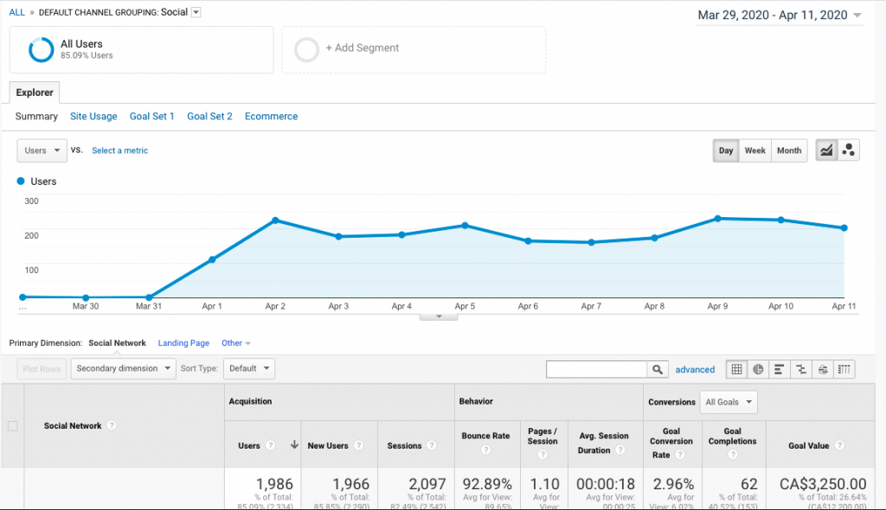Click the Apr 11 data point
The height and width of the screenshot is (510, 886).
[844, 228]
